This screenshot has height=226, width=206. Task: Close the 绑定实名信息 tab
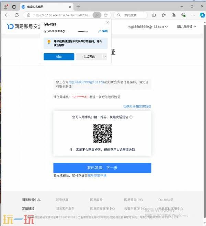coord(70,7)
